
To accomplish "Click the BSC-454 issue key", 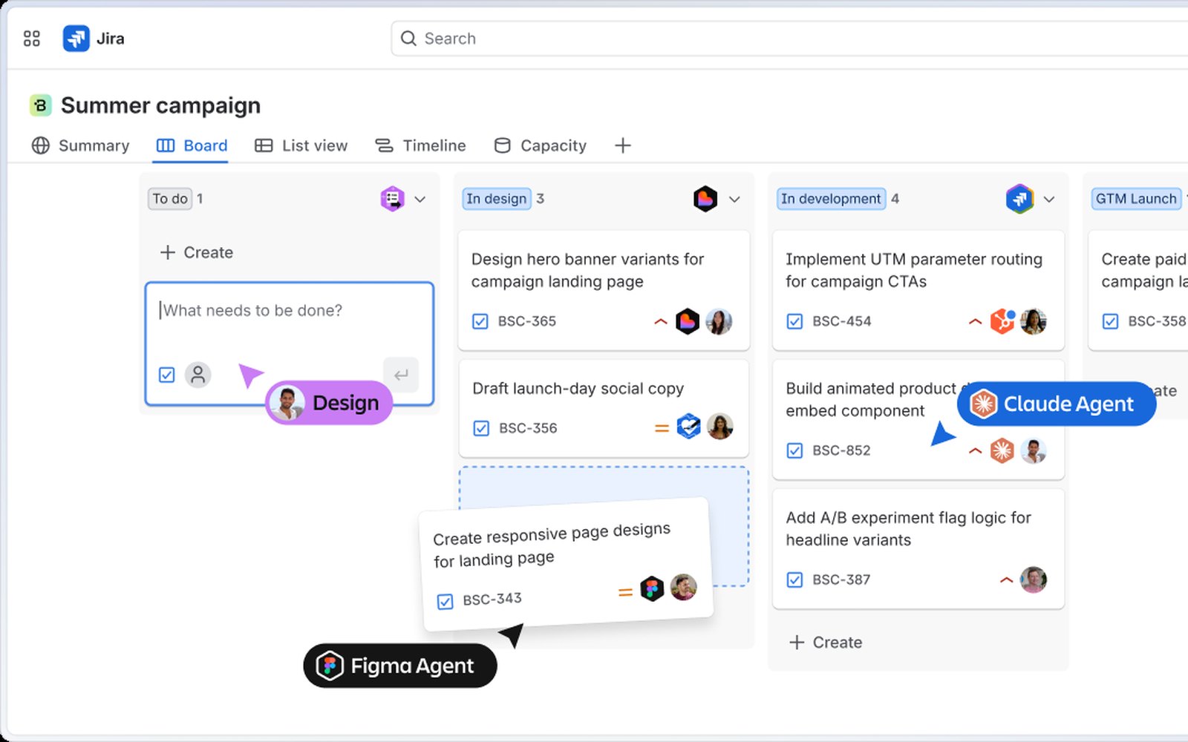I will point(842,321).
